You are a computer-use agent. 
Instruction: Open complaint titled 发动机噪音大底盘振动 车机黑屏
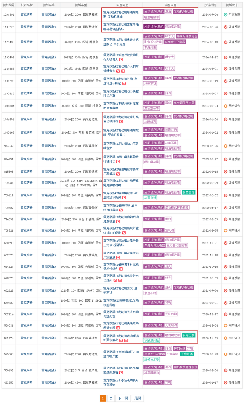121,42
